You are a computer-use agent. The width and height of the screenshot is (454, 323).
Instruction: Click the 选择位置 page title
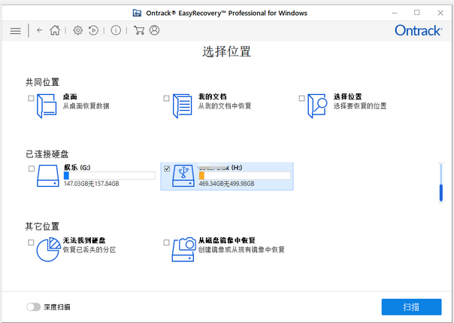227,52
